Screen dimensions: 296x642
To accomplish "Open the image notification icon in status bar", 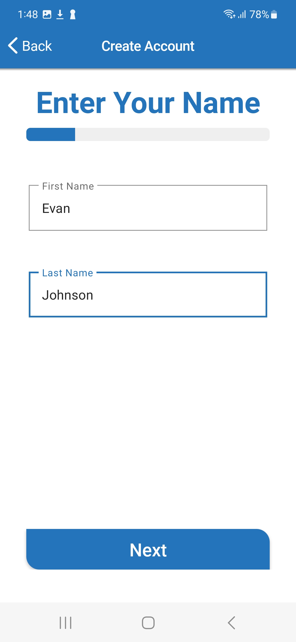I will coord(47,14).
